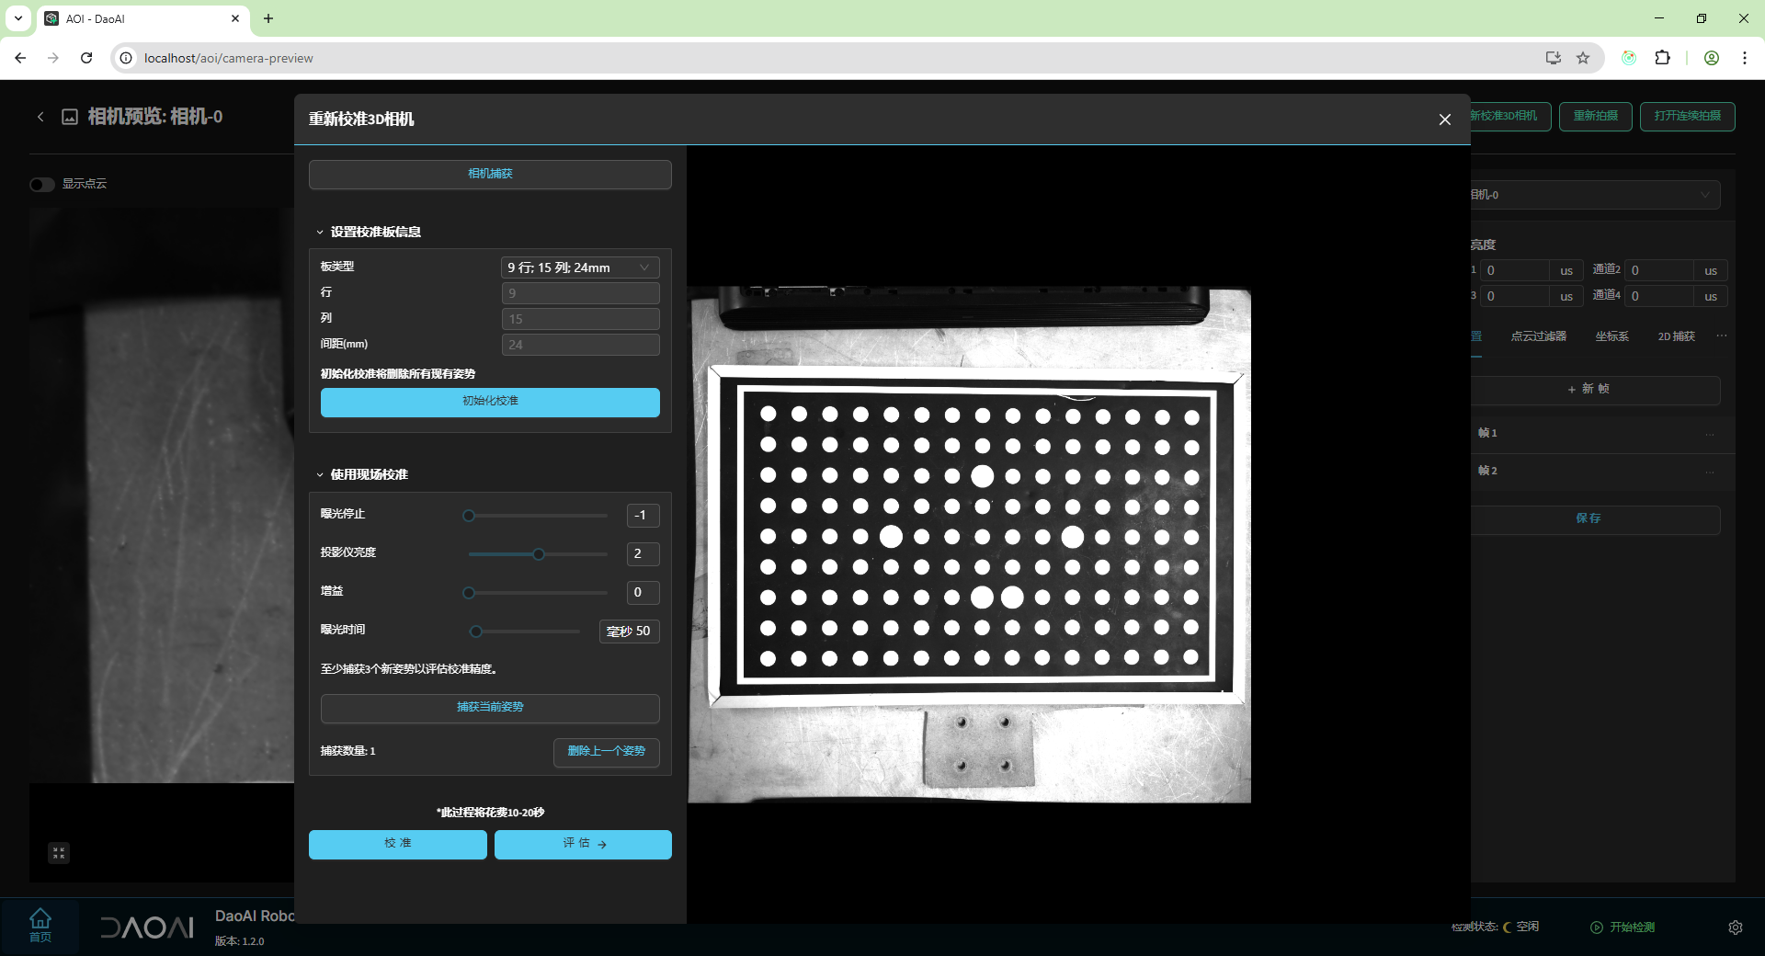Switch to the 点云过滤器 tab
Screen dimensions: 1765x956
click(x=1538, y=336)
